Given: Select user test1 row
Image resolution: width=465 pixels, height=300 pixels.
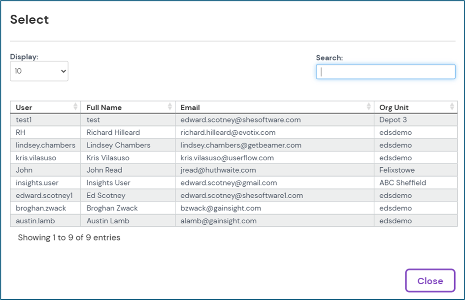Looking at the screenshot, I should pyautogui.click(x=24, y=120).
